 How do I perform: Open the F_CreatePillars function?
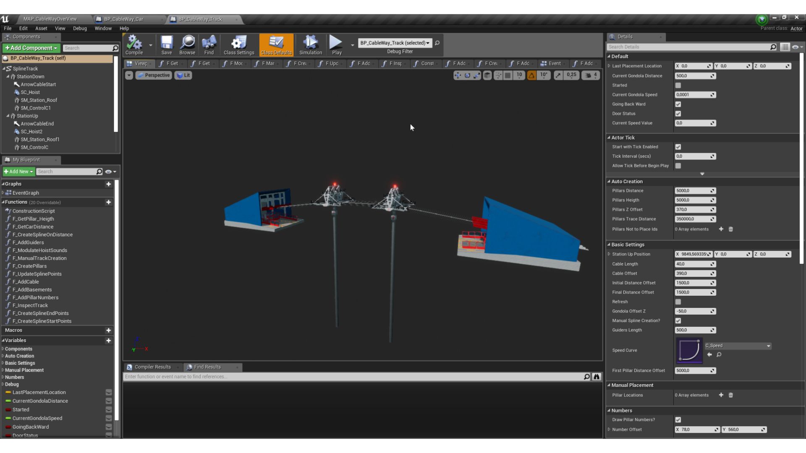[x=29, y=266]
